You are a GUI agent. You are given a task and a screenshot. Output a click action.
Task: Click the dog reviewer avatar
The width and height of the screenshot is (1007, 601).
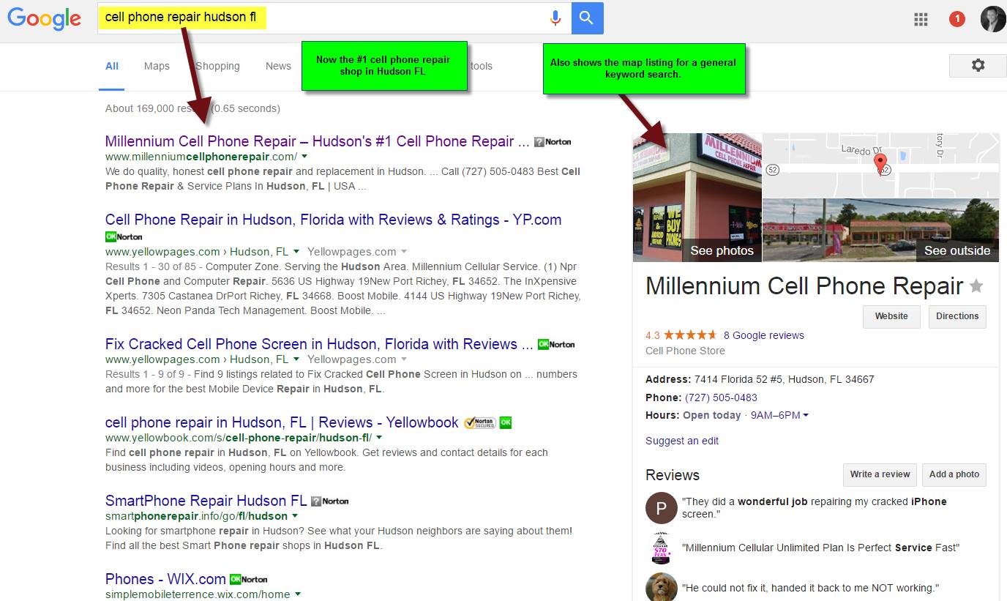(x=662, y=587)
